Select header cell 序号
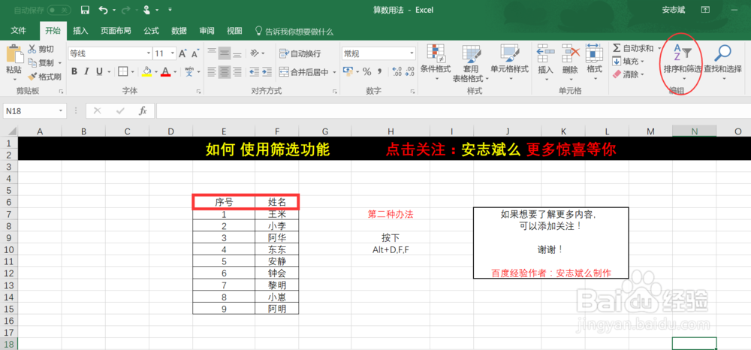Image resolution: width=751 pixels, height=350 pixels. (x=224, y=202)
